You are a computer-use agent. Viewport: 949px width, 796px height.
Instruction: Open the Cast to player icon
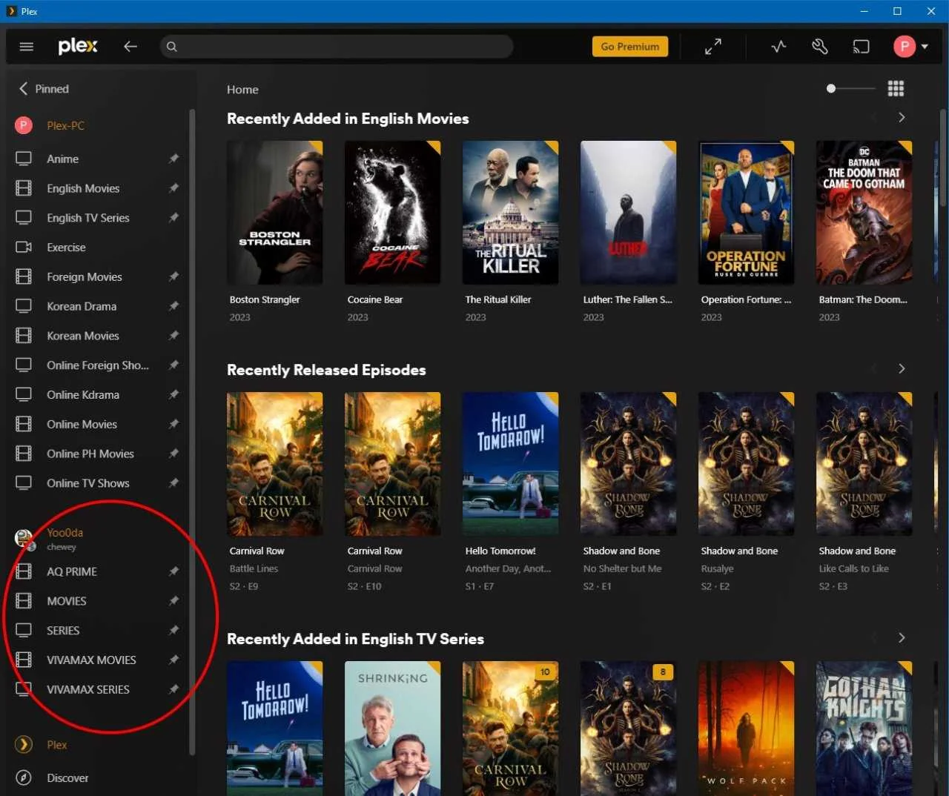point(861,47)
